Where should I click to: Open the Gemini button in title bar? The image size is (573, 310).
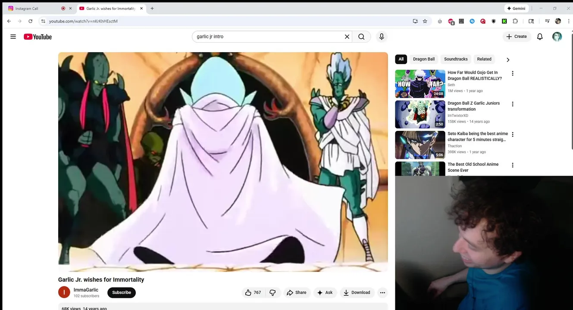pos(517,9)
